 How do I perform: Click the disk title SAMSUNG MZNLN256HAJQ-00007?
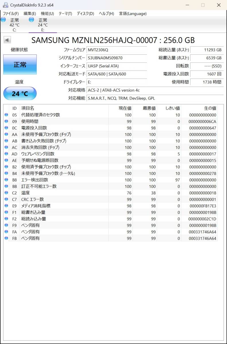[94, 40]
